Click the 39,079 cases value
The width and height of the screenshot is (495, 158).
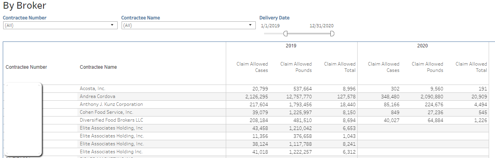click(260, 113)
